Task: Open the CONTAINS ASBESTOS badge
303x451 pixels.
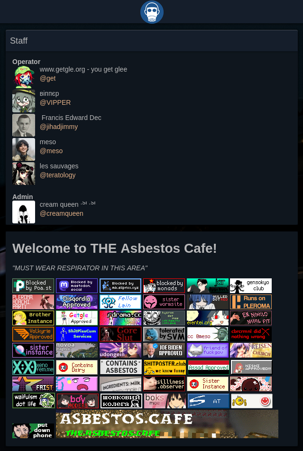Action: [x=120, y=367]
